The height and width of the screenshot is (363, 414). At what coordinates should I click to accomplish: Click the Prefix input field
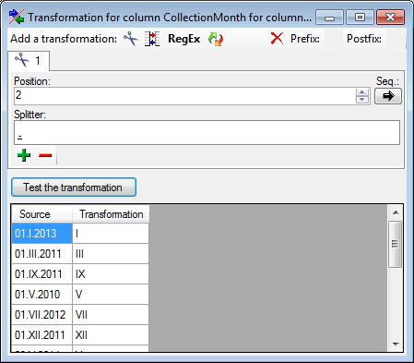(x=334, y=39)
